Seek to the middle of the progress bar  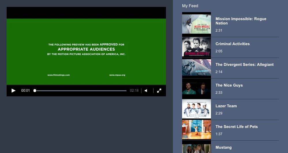click(81, 91)
